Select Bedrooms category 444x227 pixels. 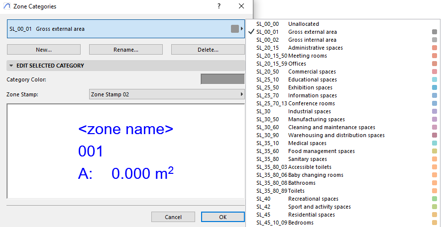click(x=343, y=223)
